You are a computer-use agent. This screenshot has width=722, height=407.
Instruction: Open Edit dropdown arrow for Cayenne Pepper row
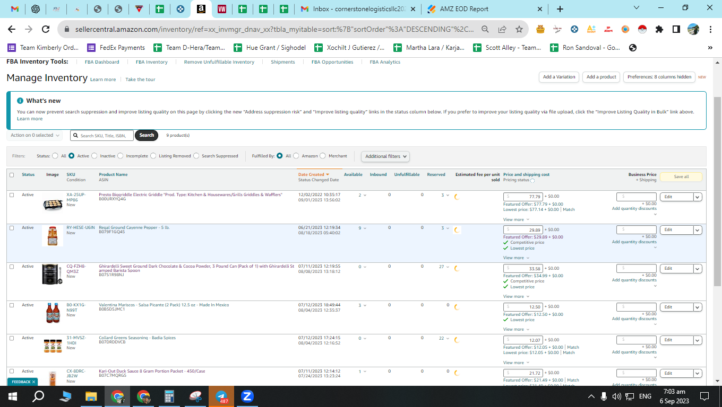coord(698,230)
